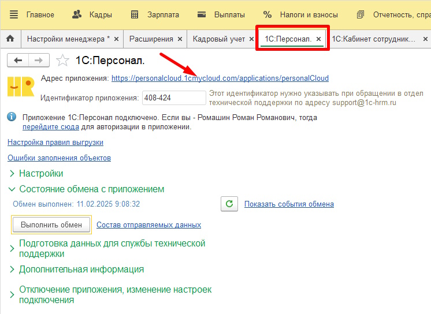431x314 pixels.
Task: Click the Кадры people icon
Action: pyautogui.click(x=77, y=14)
